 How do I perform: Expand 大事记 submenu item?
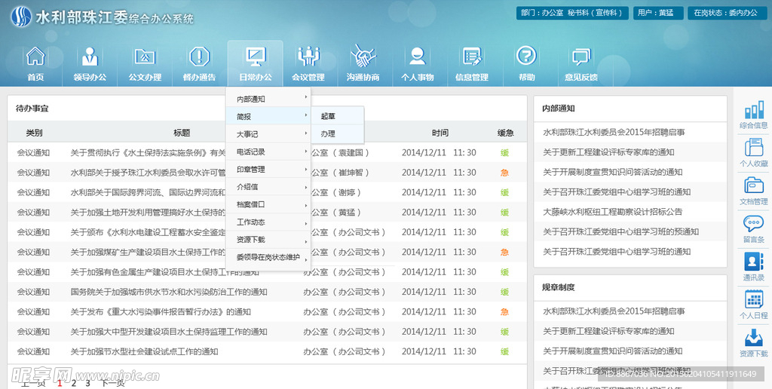pos(268,134)
